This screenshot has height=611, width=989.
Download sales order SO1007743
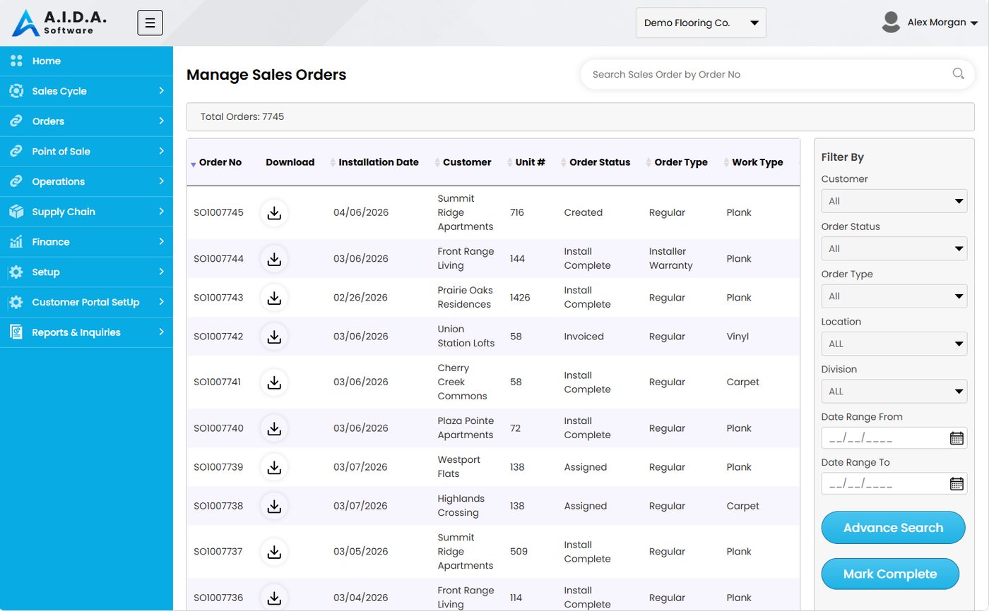coord(275,298)
